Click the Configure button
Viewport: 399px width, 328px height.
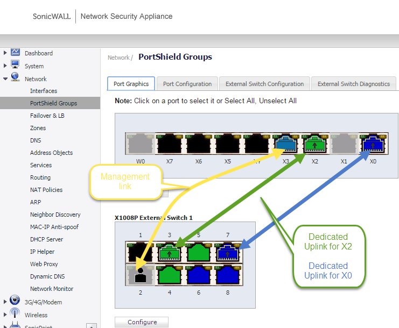click(x=142, y=322)
